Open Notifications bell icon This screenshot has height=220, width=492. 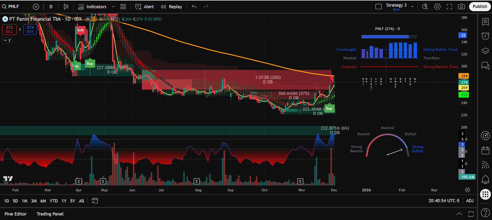[485, 180]
